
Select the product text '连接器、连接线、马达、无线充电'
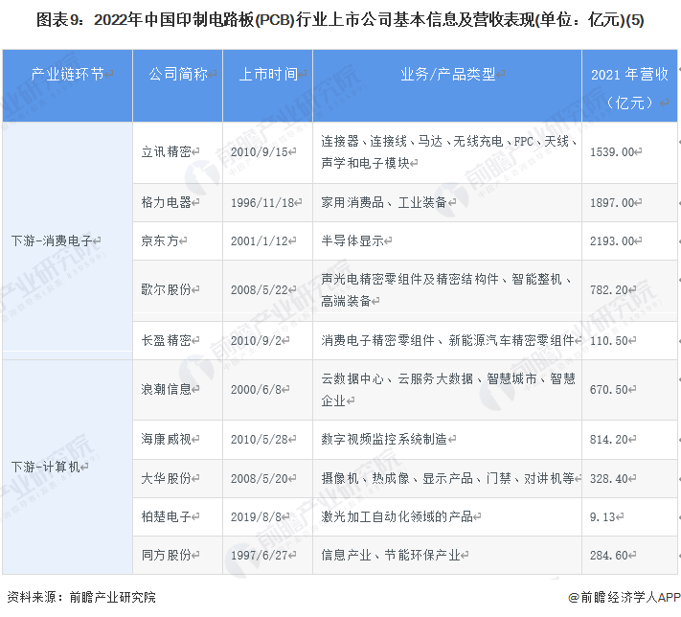click(x=412, y=141)
